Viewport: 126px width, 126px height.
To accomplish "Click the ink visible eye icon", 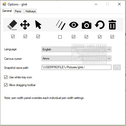I will point(74,25).
